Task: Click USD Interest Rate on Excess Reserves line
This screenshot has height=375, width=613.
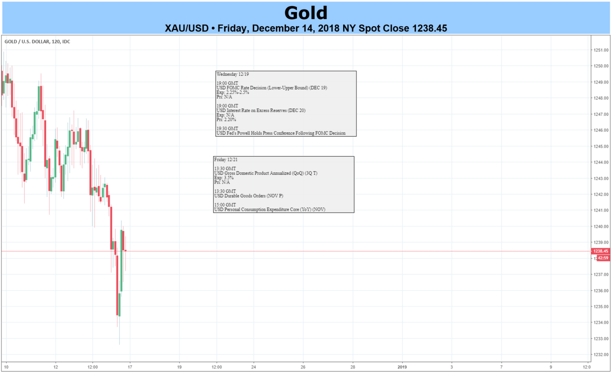Action: click(x=261, y=111)
